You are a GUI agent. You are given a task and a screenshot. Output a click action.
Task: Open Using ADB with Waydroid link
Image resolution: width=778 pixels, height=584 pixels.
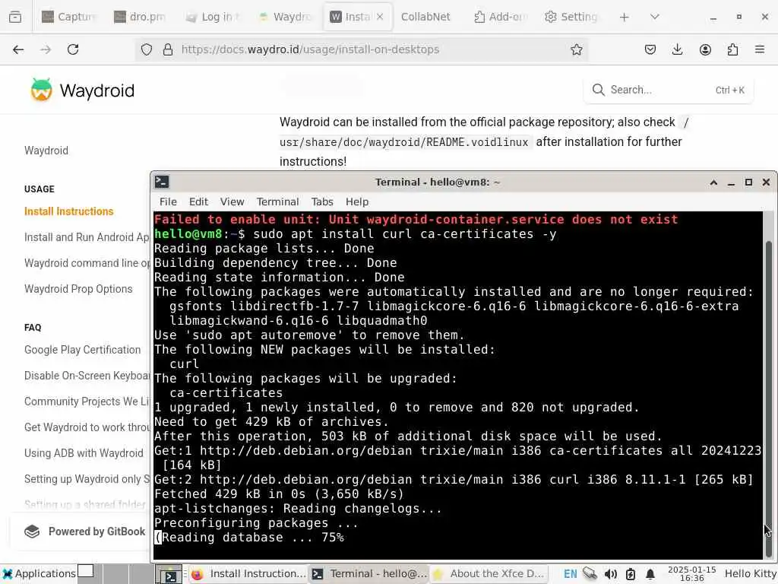[84, 453]
